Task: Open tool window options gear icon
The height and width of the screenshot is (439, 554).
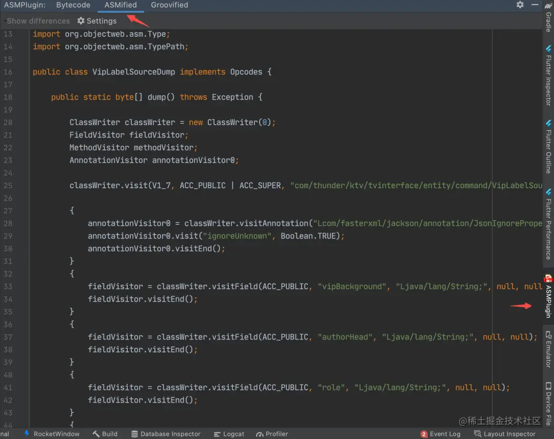Action: click(x=520, y=5)
